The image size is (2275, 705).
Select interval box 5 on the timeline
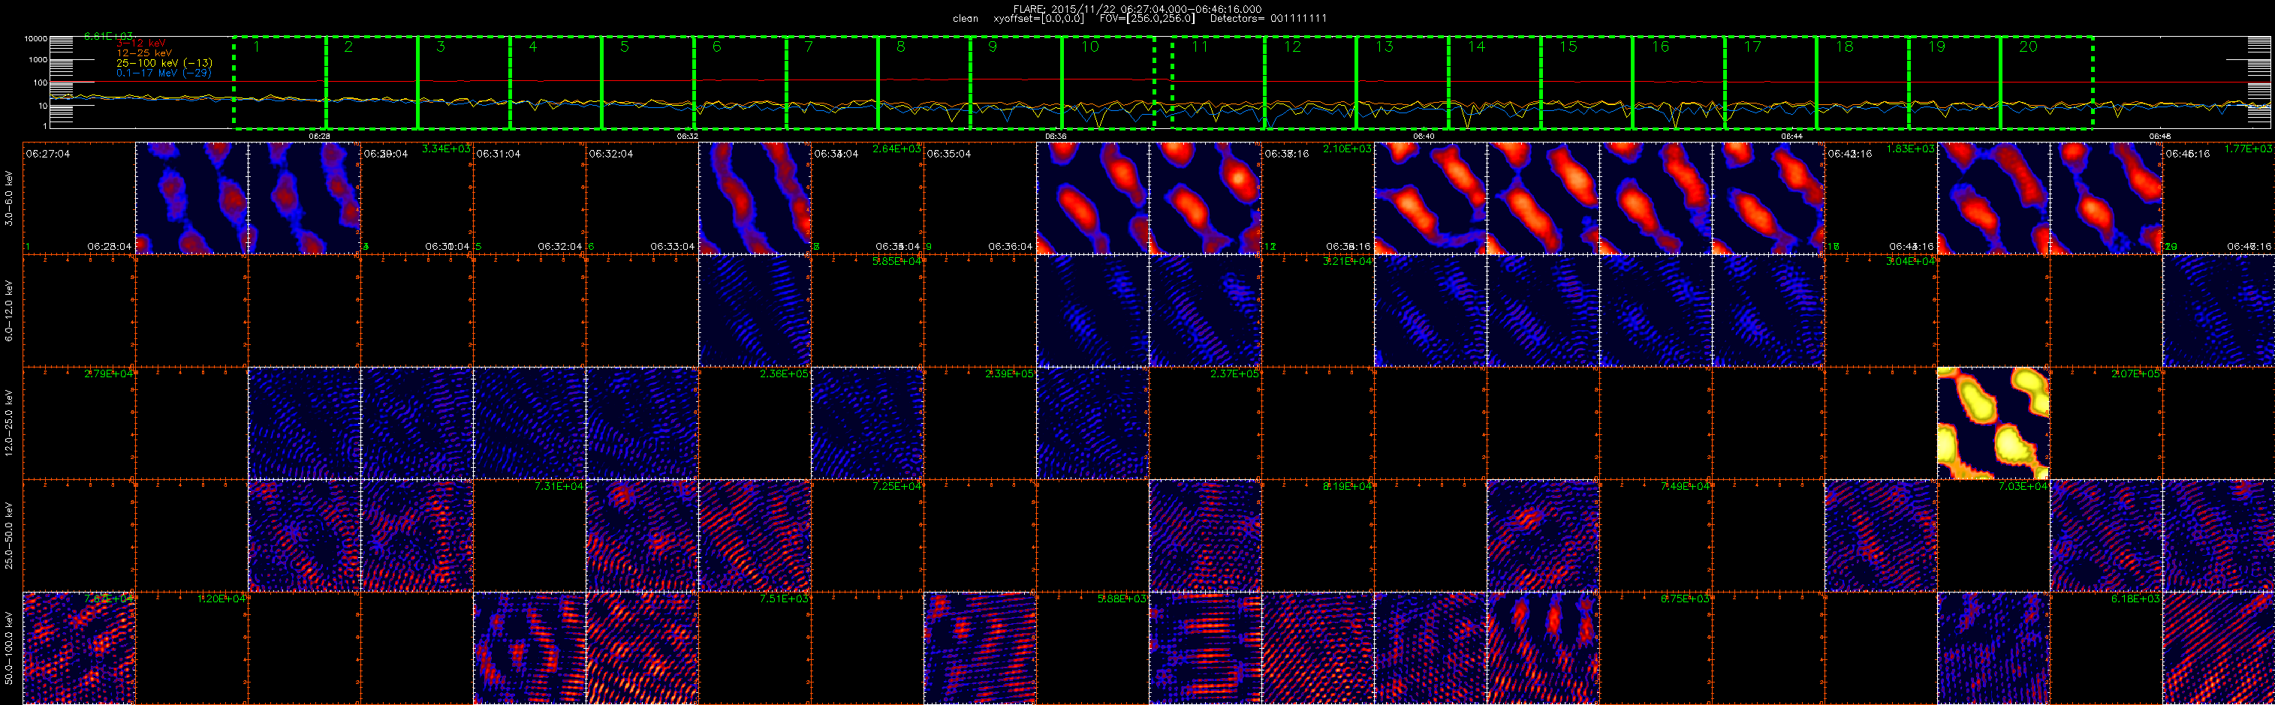[648, 83]
